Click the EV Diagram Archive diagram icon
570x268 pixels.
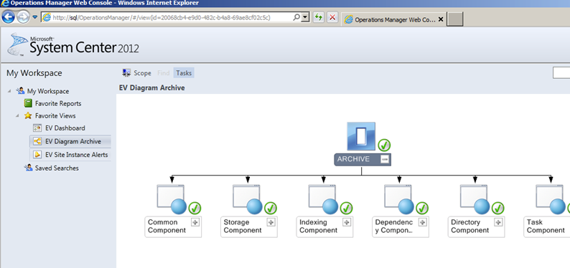click(x=37, y=141)
